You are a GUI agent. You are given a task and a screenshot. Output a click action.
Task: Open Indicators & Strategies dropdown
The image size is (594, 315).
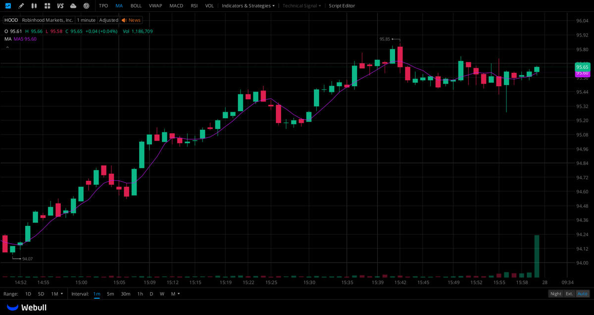tap(248, 6)
